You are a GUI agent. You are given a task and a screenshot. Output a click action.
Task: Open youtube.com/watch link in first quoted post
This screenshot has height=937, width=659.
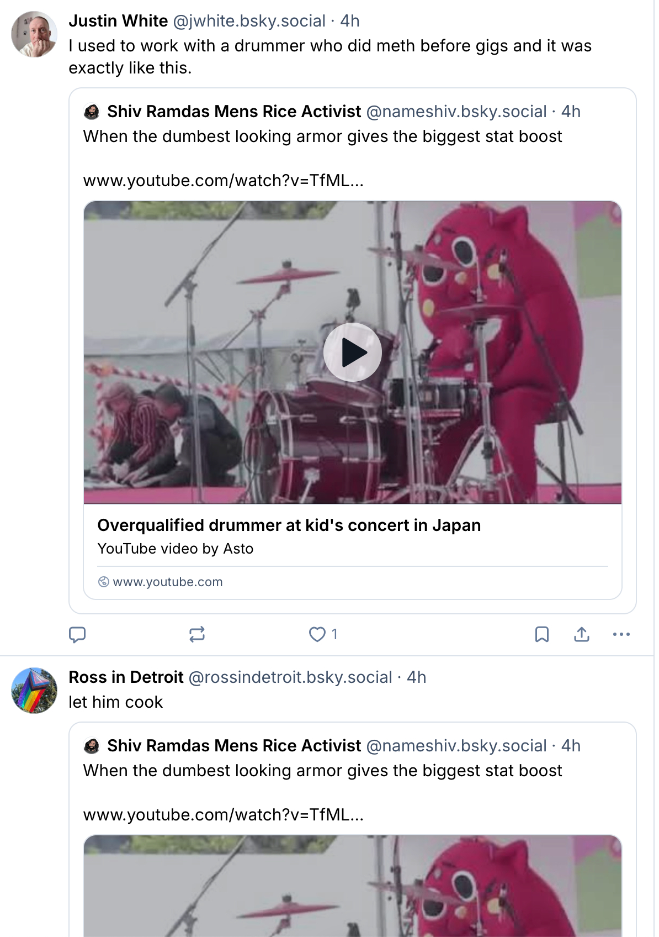click(224, 181)
